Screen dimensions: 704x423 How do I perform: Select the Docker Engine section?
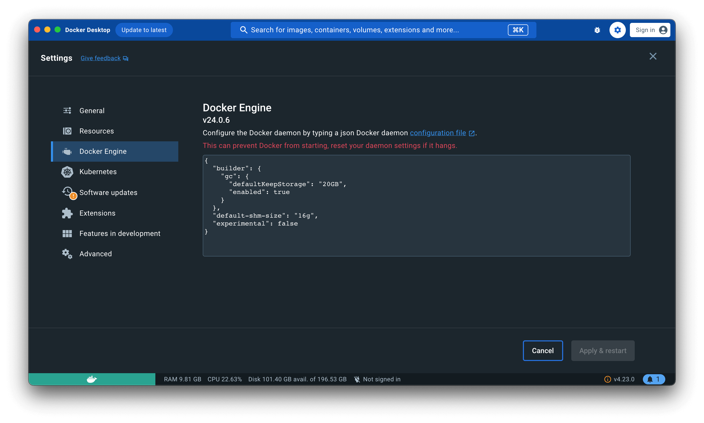click(103, 151)
